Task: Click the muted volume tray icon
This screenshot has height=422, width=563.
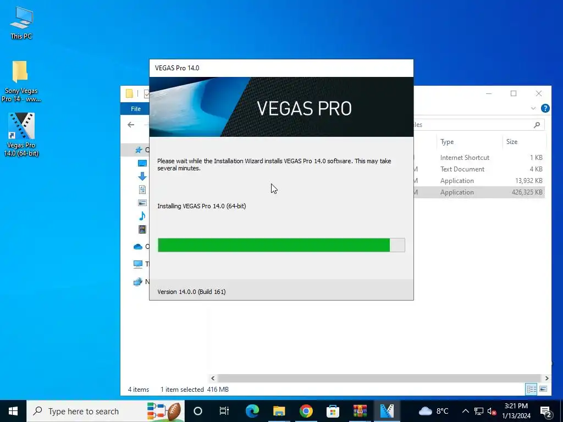Action: pyautogui.click(x=492, y=411)
